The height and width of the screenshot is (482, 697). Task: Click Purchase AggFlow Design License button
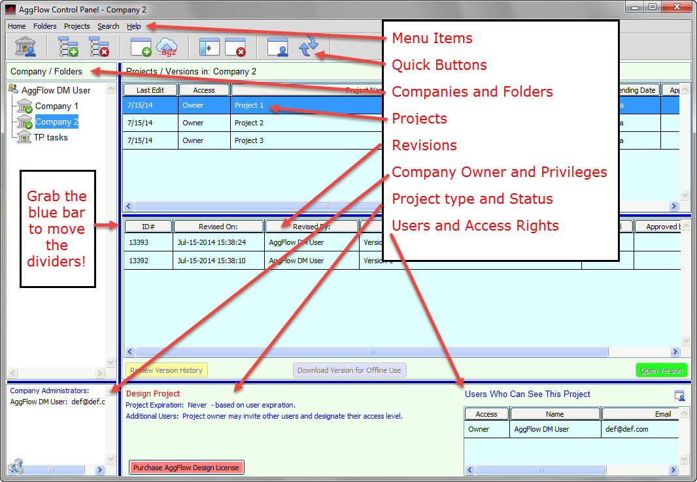(x=186, y=467)
